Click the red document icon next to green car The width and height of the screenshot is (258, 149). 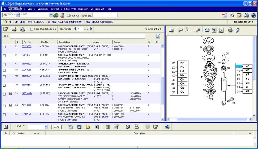(62, 15)
